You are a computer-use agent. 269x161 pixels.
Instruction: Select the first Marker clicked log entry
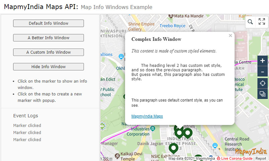[27, 126]
